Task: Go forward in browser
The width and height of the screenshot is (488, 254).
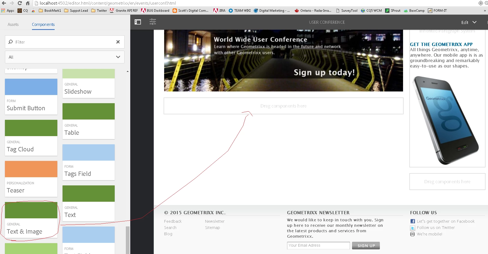Action: [x=12, y=3]
